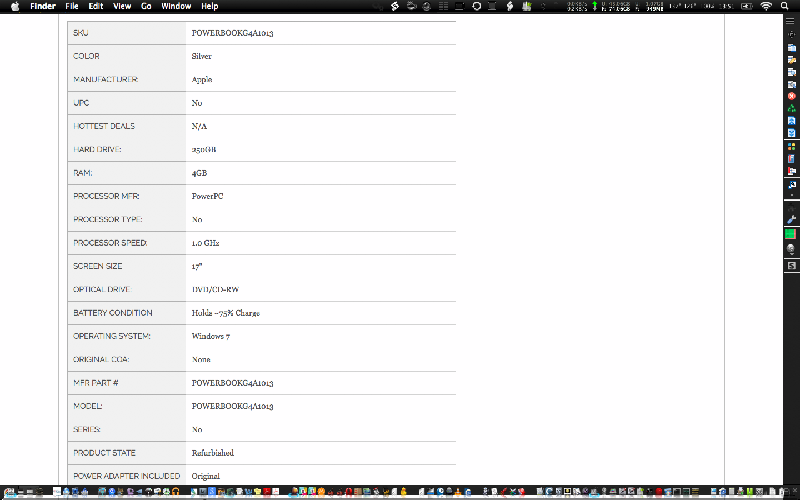This screenshot has width=800, height=500.
Task: Open the Finder menu
Action: [43, 6]
